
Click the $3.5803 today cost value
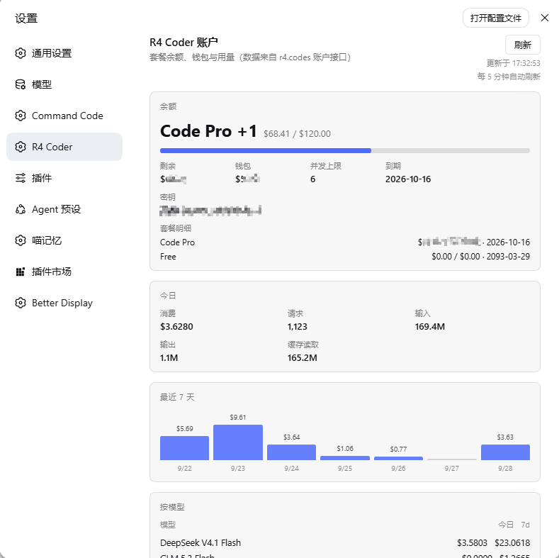coord(472,542)
